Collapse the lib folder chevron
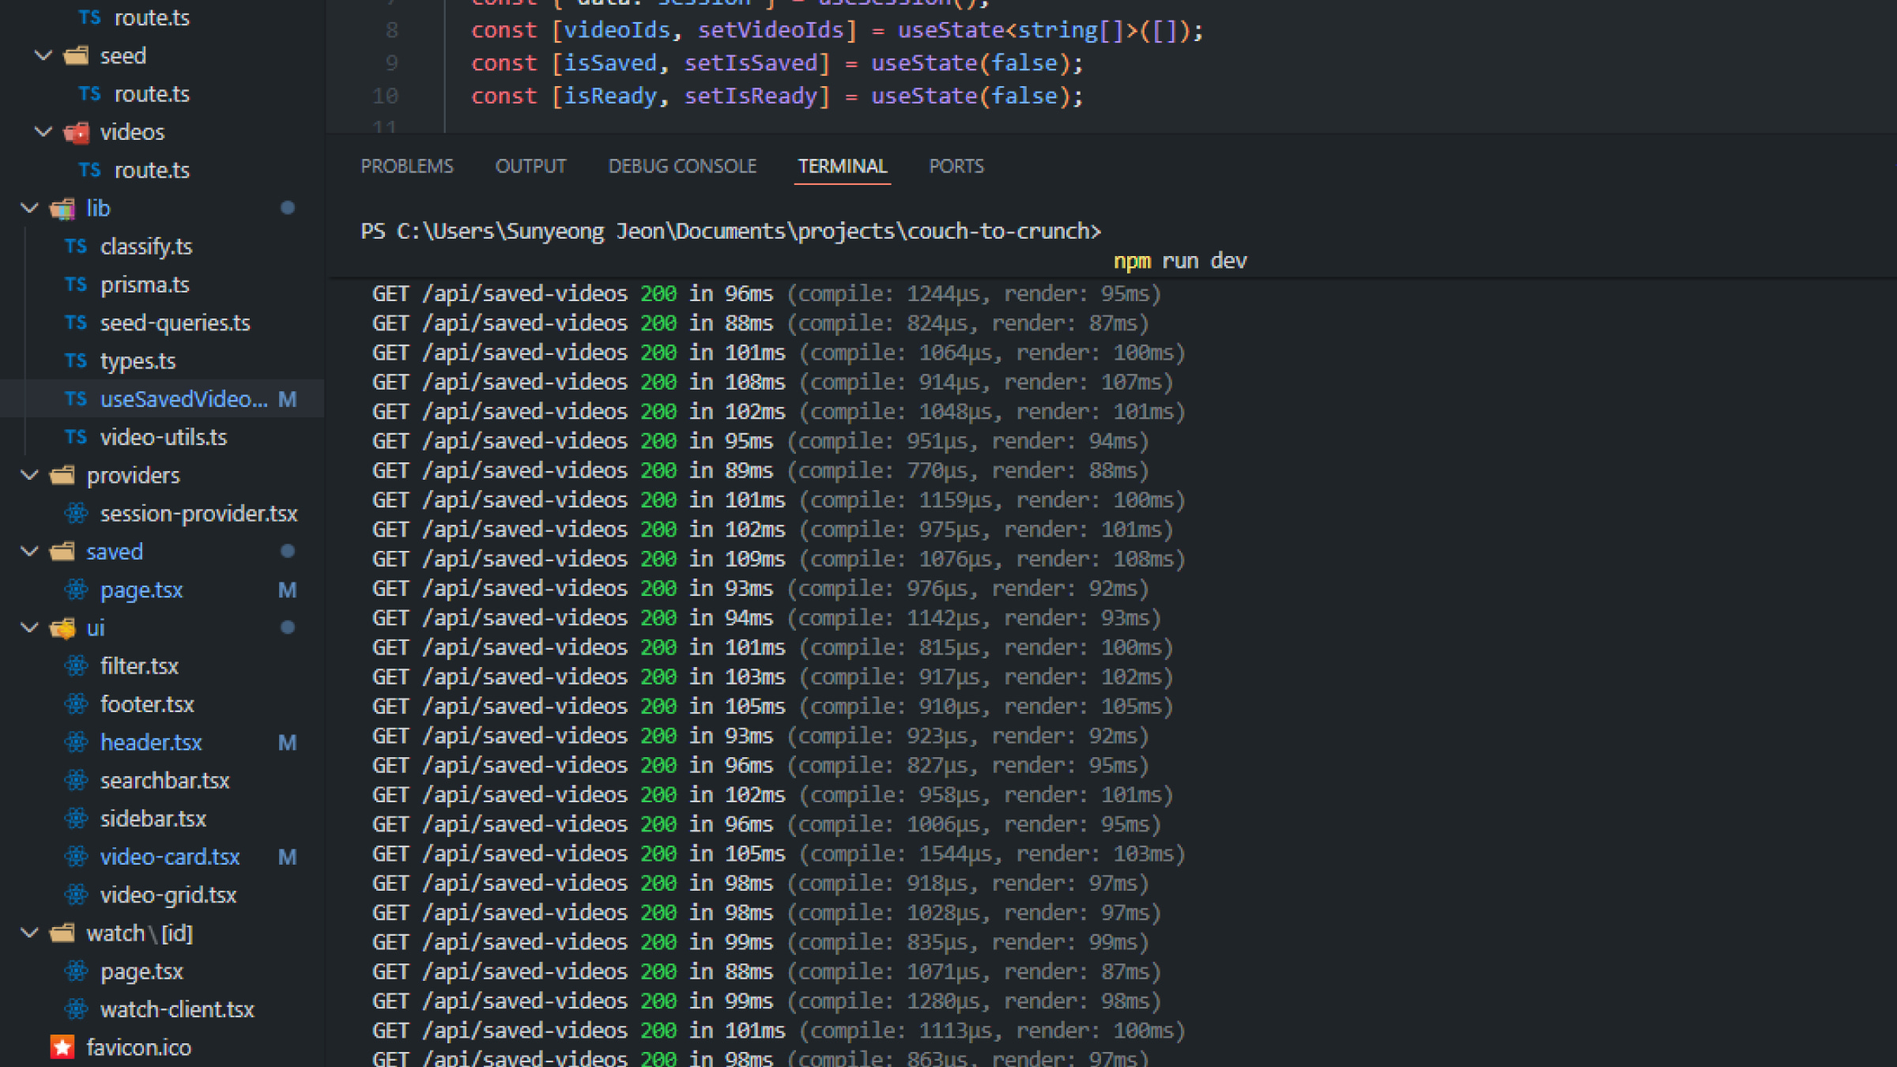 (x=29, y=209)
